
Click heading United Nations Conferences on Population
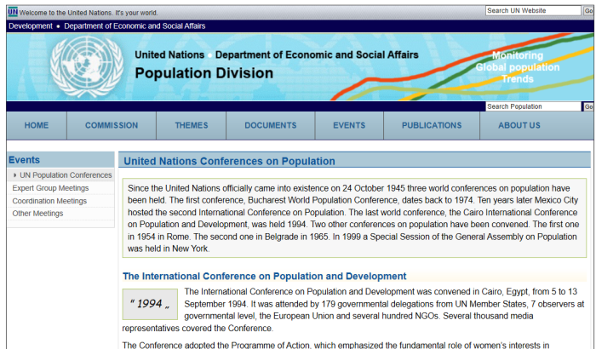(x=229, y=161)
